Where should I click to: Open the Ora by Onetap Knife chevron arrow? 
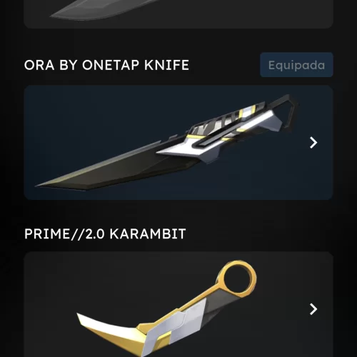pyautogui.click(x=313, y=143)
